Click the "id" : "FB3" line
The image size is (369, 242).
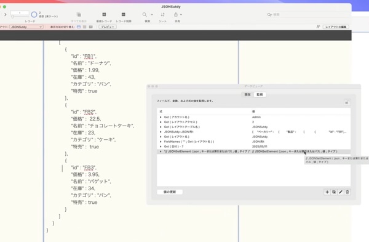click(84, 167)
